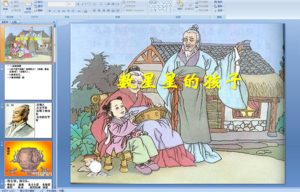Open the Columns dropdown
300x192 pixels.
click(x=118, y=11)
